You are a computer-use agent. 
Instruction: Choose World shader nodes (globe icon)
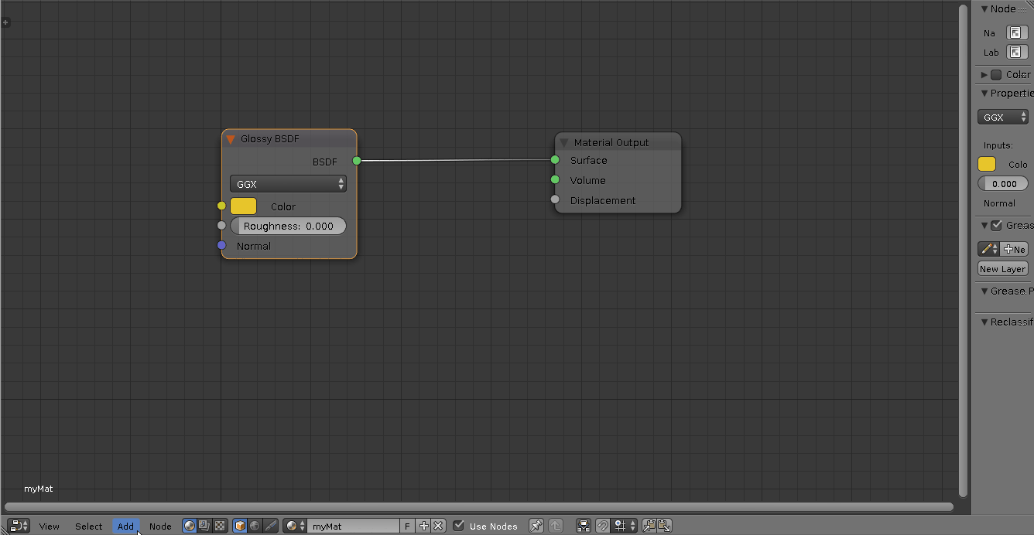coord(255,526)
